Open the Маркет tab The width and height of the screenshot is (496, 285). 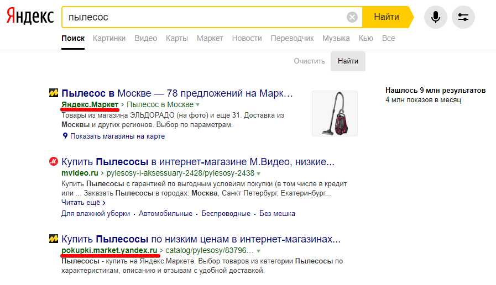[210, 38]
